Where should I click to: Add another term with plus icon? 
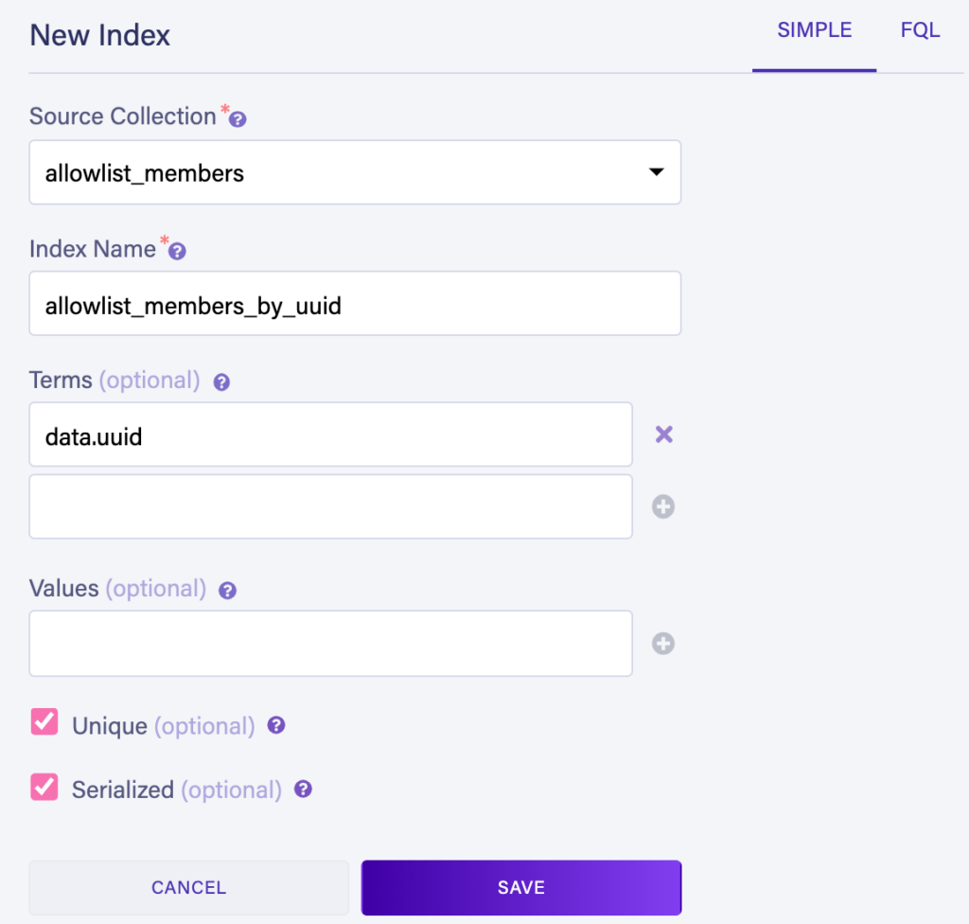663,507
